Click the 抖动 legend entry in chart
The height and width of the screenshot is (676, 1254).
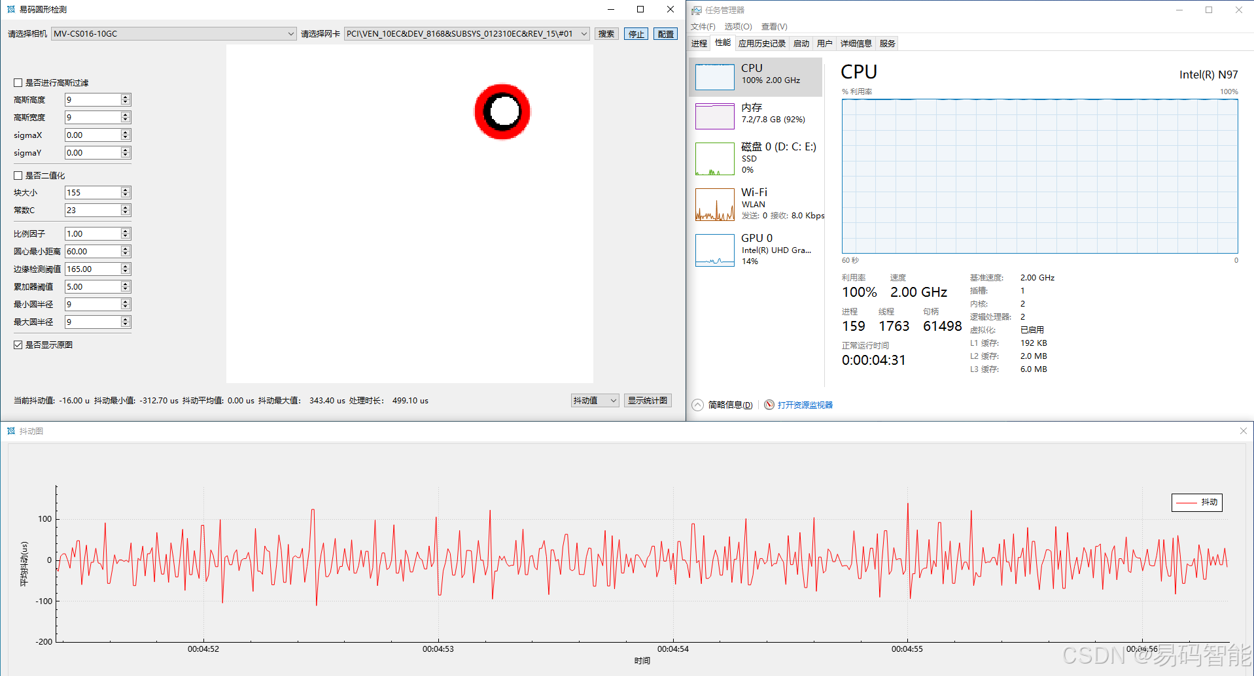(1196, 502)
